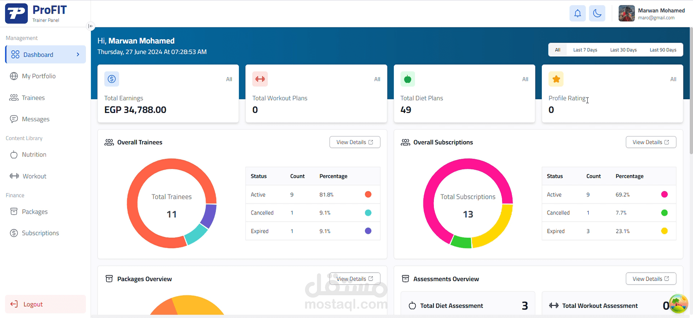Select the All time filter tab

(558, 50)
